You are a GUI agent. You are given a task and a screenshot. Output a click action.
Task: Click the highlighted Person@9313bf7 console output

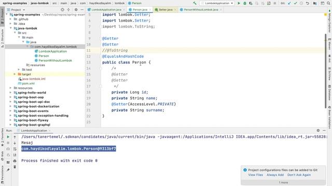click(68, 149)
